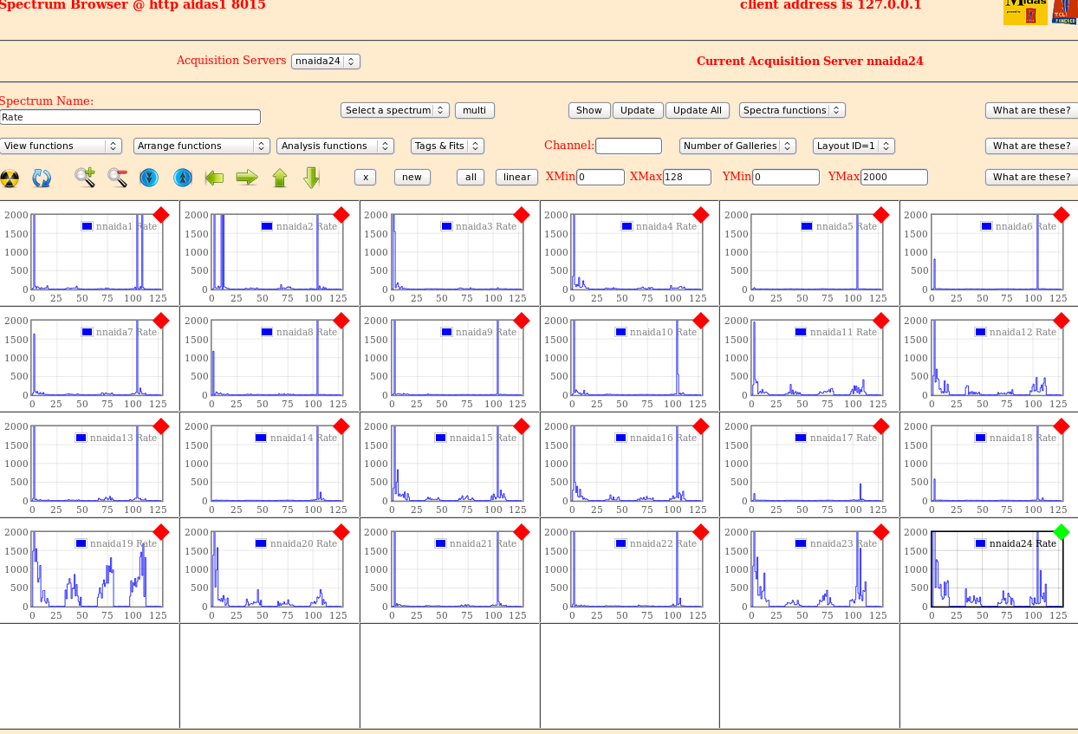The image size is (1078, 734).
Task: Open the Tags & Fits menu
Action: click(x=446, y=146)
